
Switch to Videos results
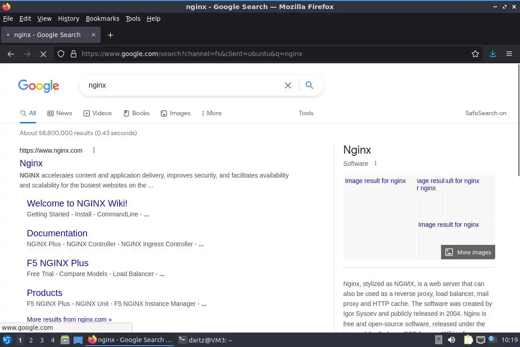tap(97, 113)
